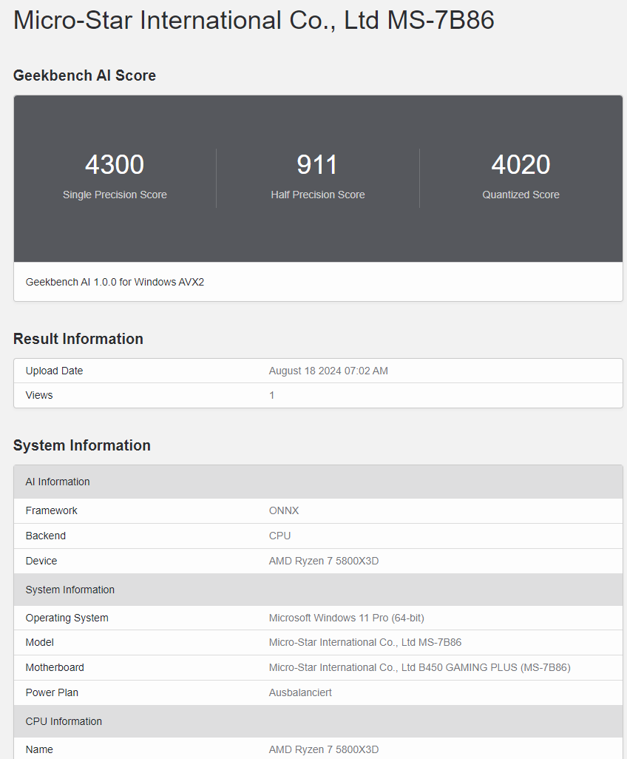Viewport: 627px width, 759px height.
Task: Click the 4300 single precision score value
Action: point(115,164)
